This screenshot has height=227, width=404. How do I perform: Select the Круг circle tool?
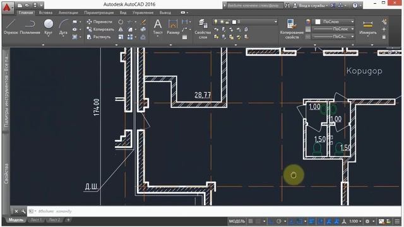pos(48,26)
